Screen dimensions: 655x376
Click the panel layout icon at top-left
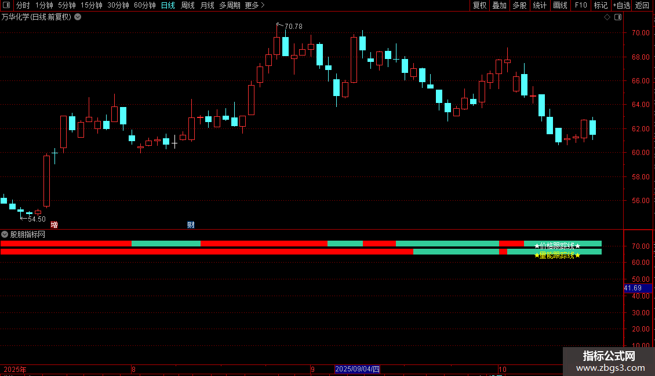click(x=6, y=5)
